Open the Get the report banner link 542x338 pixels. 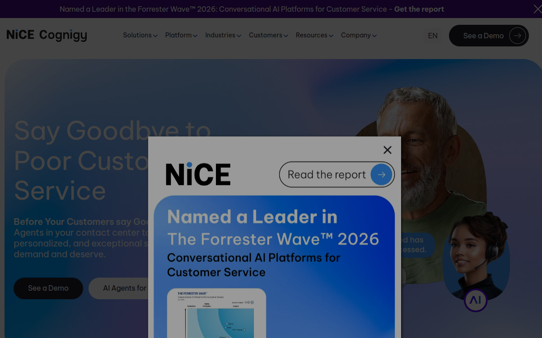(x=419, y=9)
